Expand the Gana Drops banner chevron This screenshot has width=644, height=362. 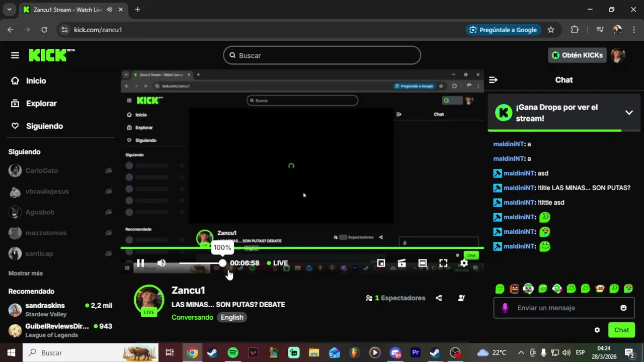[629, 113]
